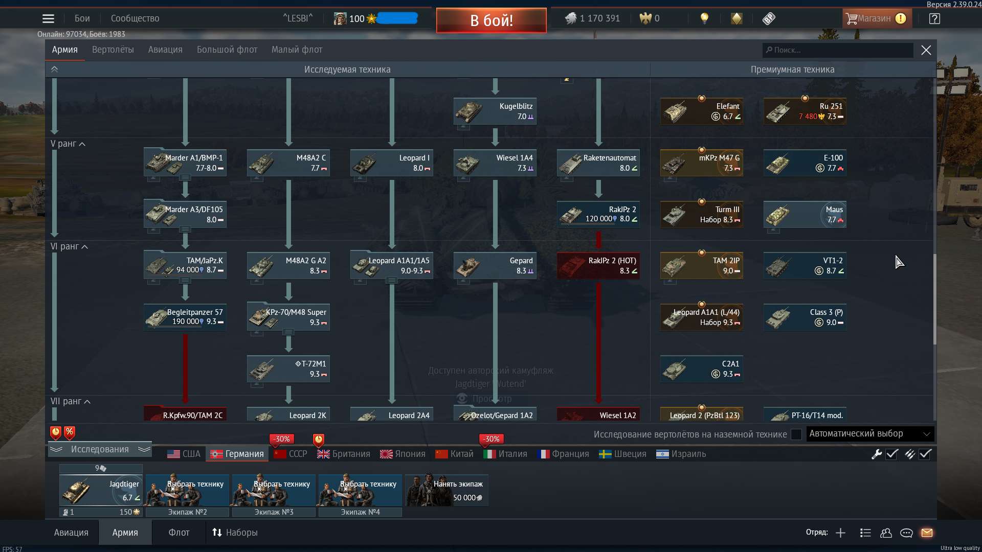Expand the KPz-70/M48 Super vehicle group
This screenshot has width=982, height=552.
point(288,332)
